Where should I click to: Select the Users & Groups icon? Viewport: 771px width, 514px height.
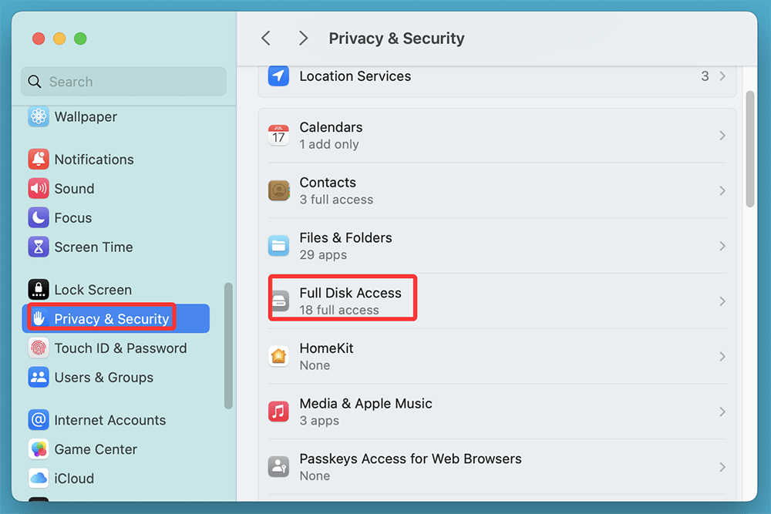pos(38,378)
